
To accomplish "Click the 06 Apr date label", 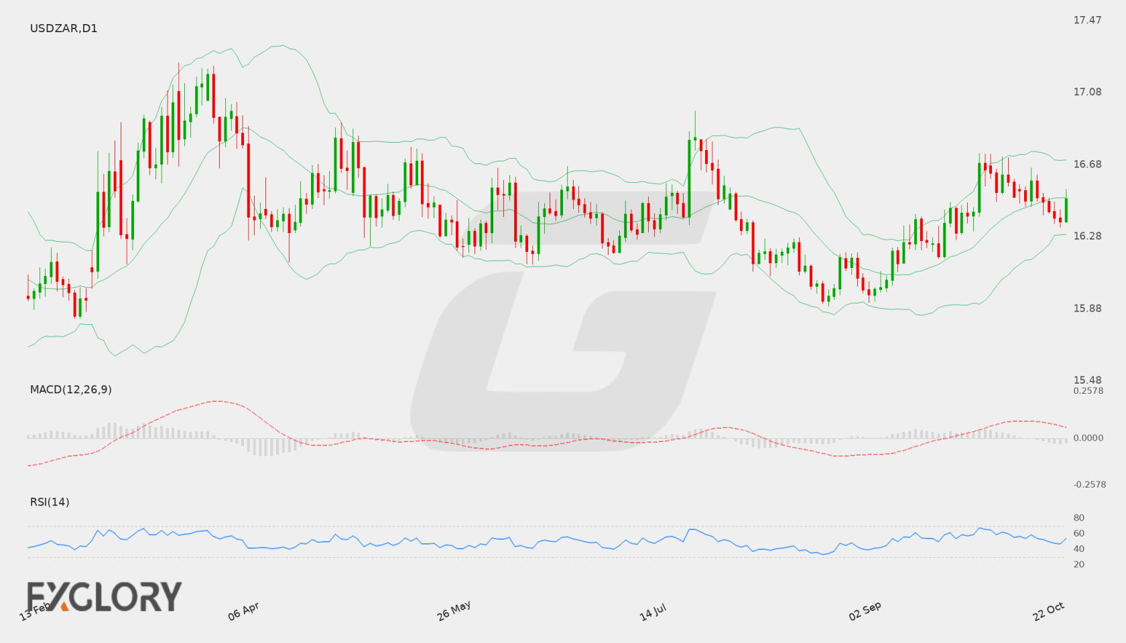I will [243, 611].
